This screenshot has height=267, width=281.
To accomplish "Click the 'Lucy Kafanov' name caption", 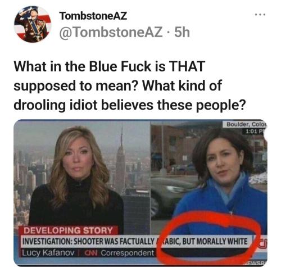I will click(48, 253).
